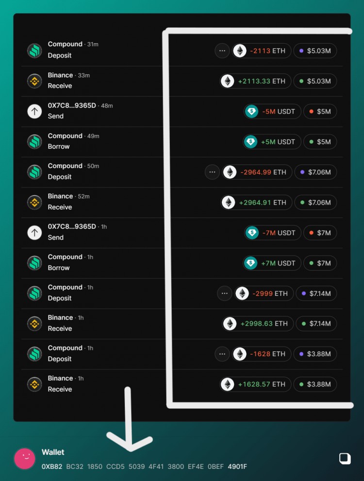Click the +7M USDT amount pill
The width and height of the screenshot is (364, 481).
[271, 263]
